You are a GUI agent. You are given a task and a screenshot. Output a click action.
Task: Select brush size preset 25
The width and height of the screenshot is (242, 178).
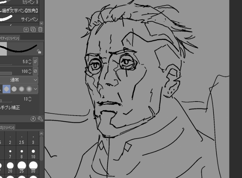22,167
